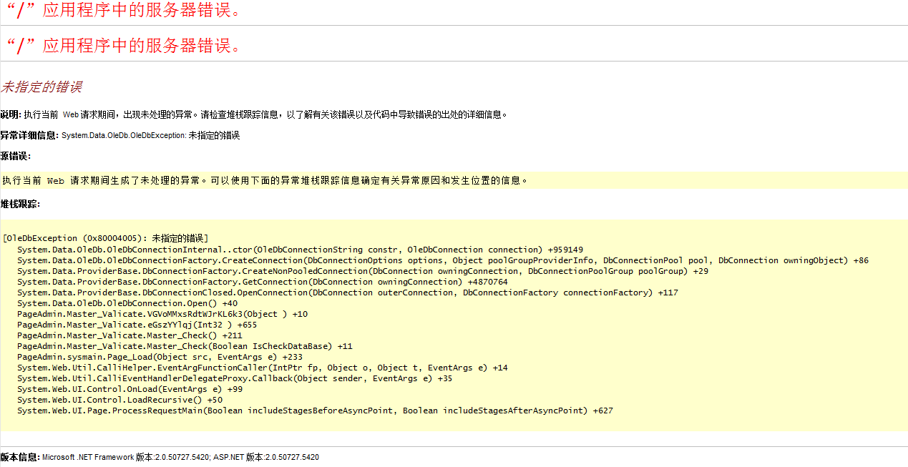The width and height of the screenshot is (908, 467).
Task: Click the CalliHelper.EventArgFunctionCaller stack line
Action: pos(262,368)
